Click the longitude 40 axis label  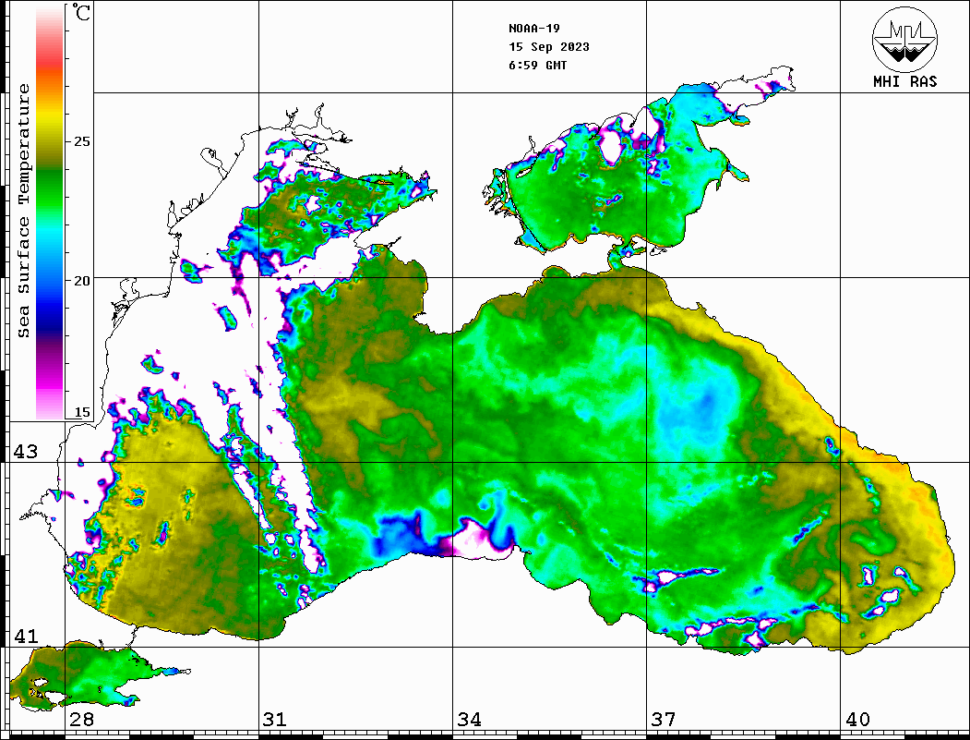tap(857, 720)
